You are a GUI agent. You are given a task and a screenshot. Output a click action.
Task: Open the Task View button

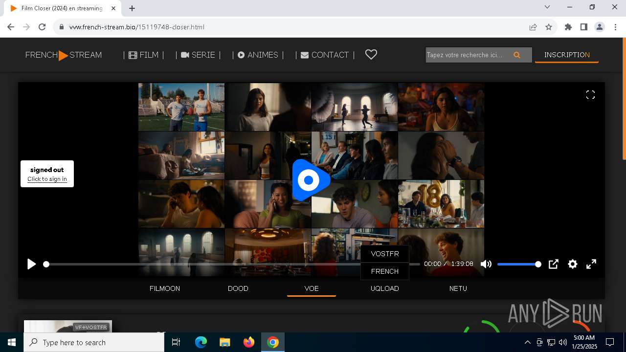click(176, 342)
